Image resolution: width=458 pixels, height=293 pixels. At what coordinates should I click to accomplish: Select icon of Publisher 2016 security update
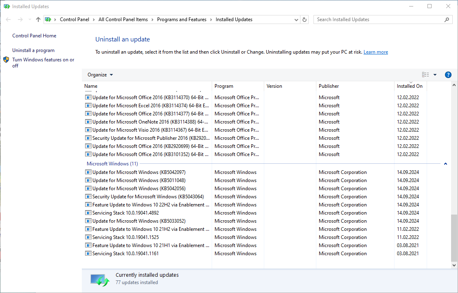tap(88, 138)
